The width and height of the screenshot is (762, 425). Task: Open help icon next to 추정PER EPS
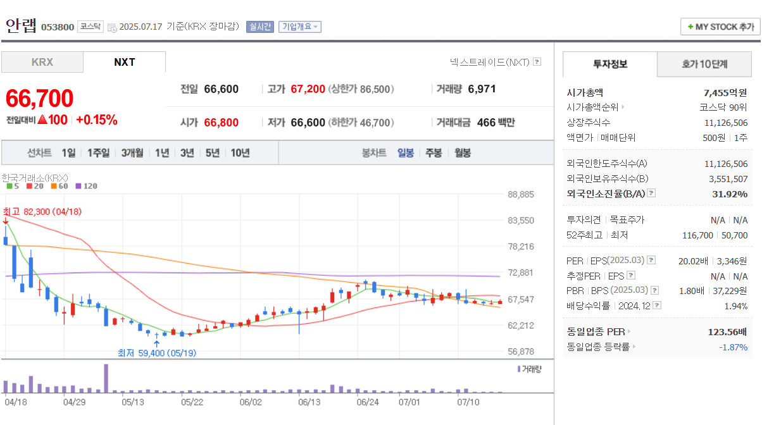coord(630,276)
